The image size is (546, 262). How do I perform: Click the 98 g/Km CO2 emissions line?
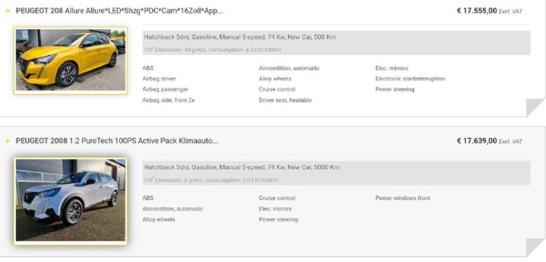point(213,50)
